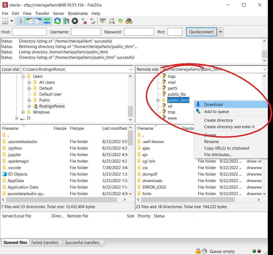The image size is (273, 255).
Task: Toggle the transfer queue display
Action: pos(47,21)
